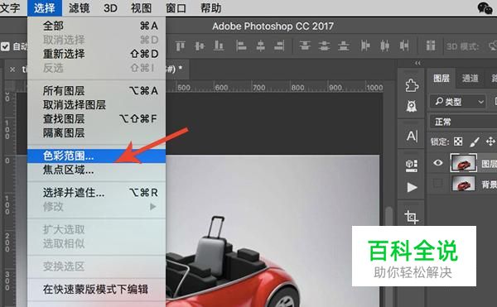Distribute horizontal centers icon

(x=385, y=46)
